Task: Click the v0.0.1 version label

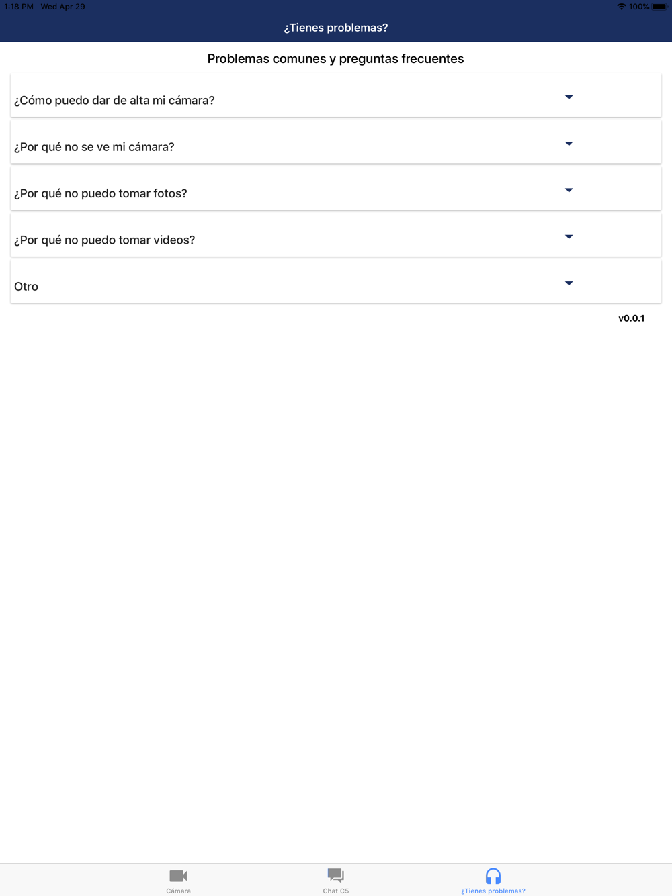Action: 632,318
